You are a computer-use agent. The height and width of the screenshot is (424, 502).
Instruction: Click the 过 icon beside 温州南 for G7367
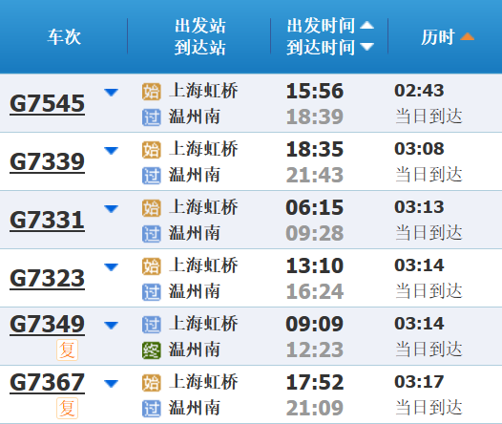152,409
